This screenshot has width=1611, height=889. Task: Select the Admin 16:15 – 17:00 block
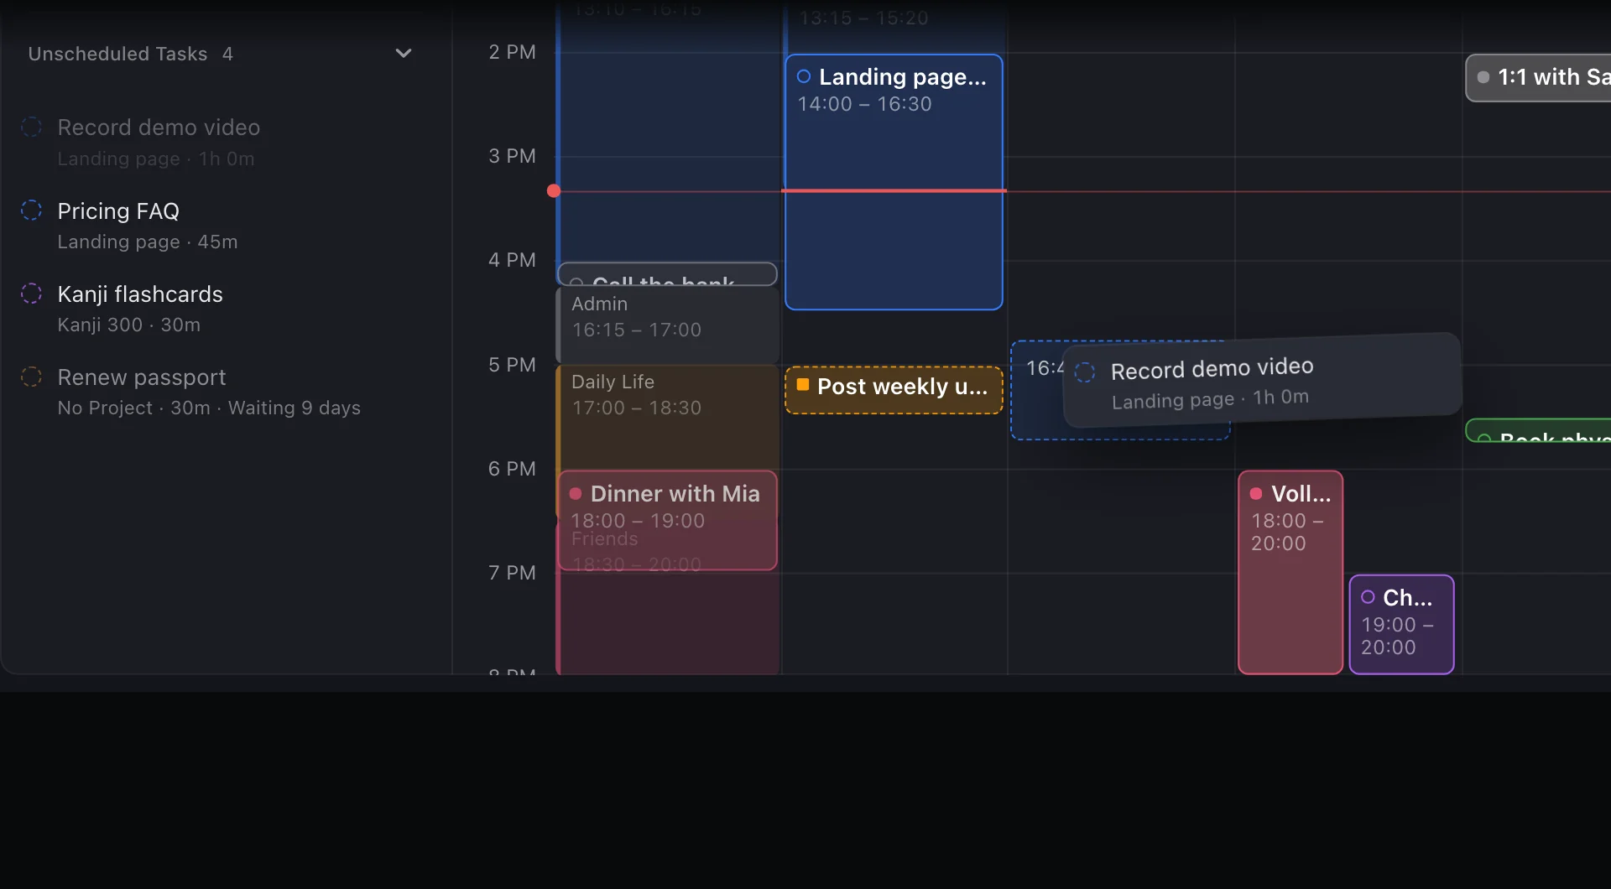pos(668,325)
